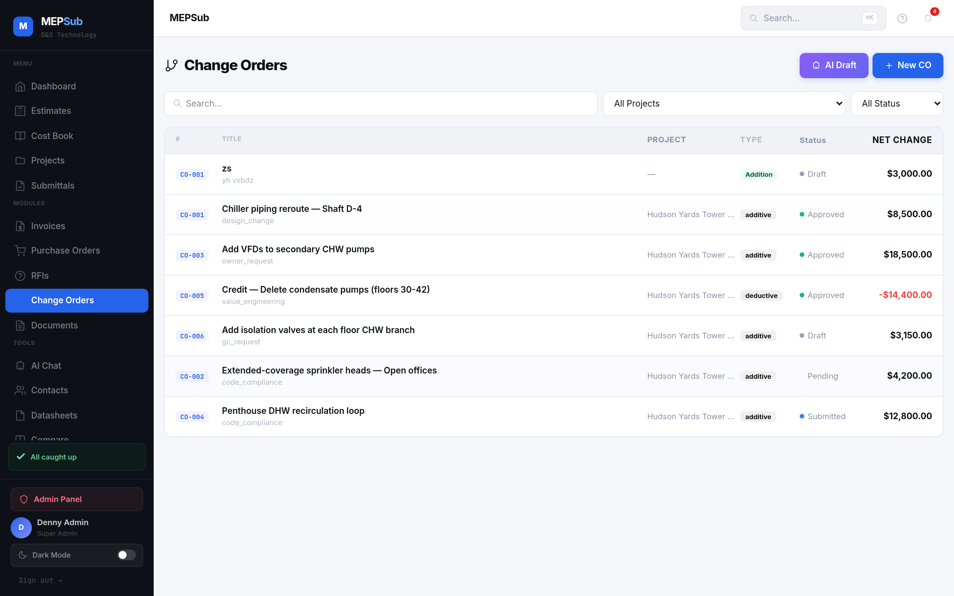Open the RFIs question-mark icon
The height and width of the screenshot is (596, 954).
point(21,275)
